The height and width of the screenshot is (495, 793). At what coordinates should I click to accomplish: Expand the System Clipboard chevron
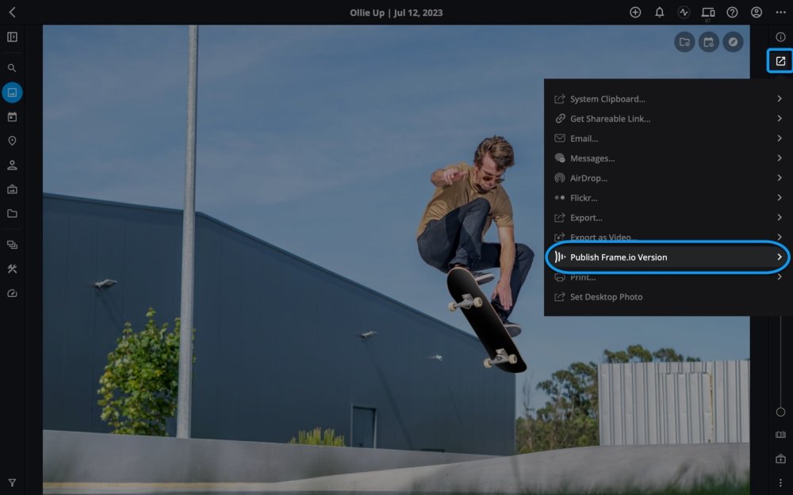[780, 99]
